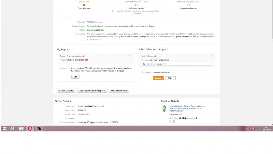Click the Negotiation Finished step marker
273x154 pixels.
click(x=188, y=5)
